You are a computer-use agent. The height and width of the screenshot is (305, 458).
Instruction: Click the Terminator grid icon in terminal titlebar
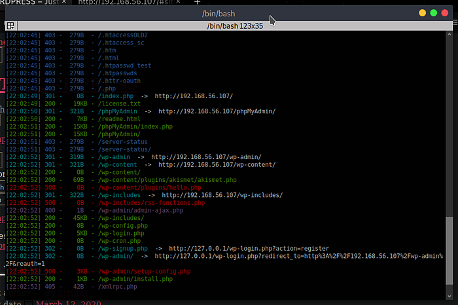10,26
